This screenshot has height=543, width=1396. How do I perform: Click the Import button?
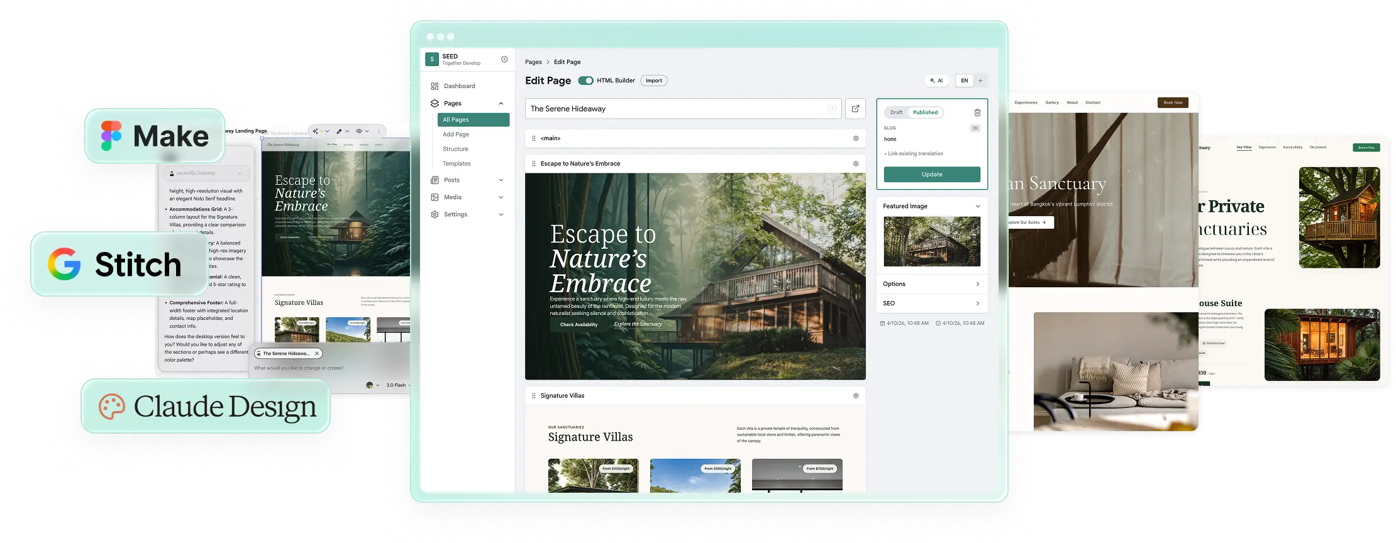coord(654,80)
